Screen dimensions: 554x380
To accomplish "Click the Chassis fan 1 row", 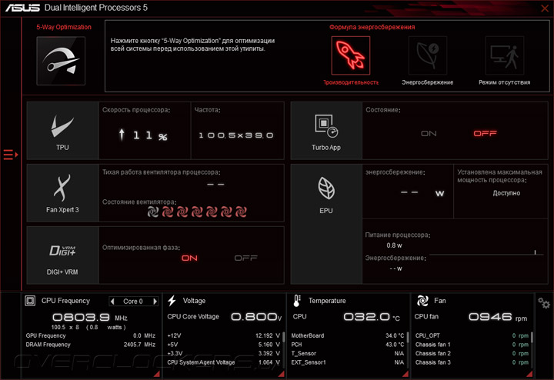I will (x=472, y=345).
